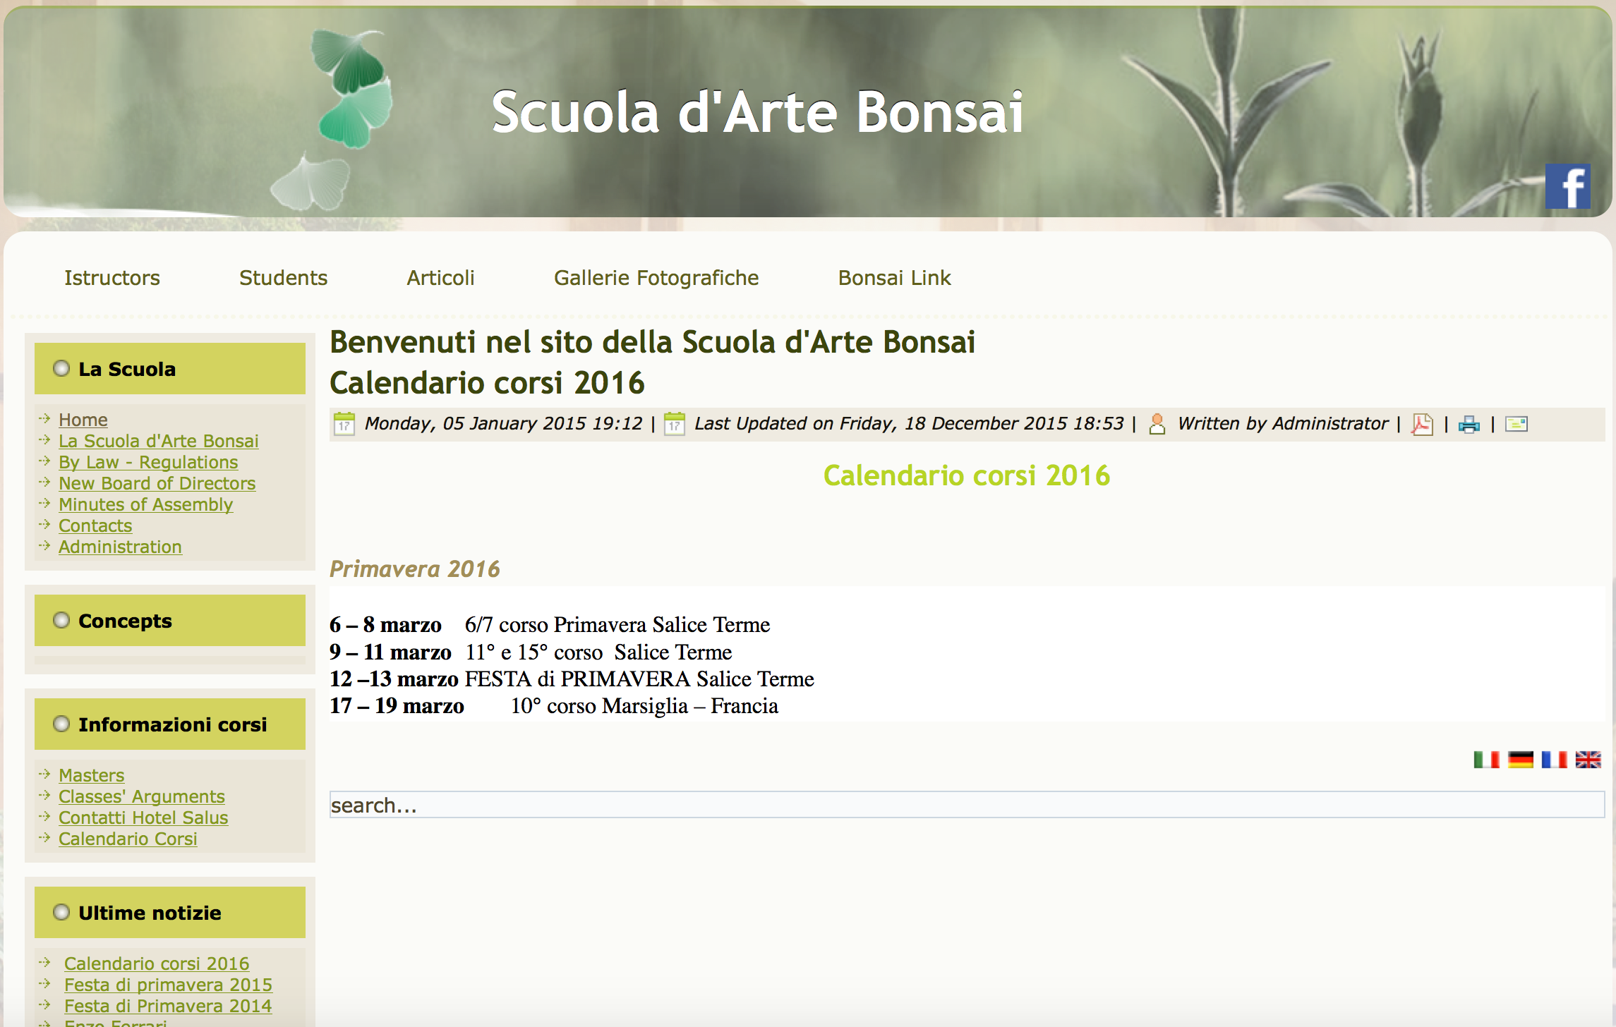Viewport: 1616px width, 1027px height.
Task: Follow the Contatti Hotel Salus link
Action: [143, 818]
